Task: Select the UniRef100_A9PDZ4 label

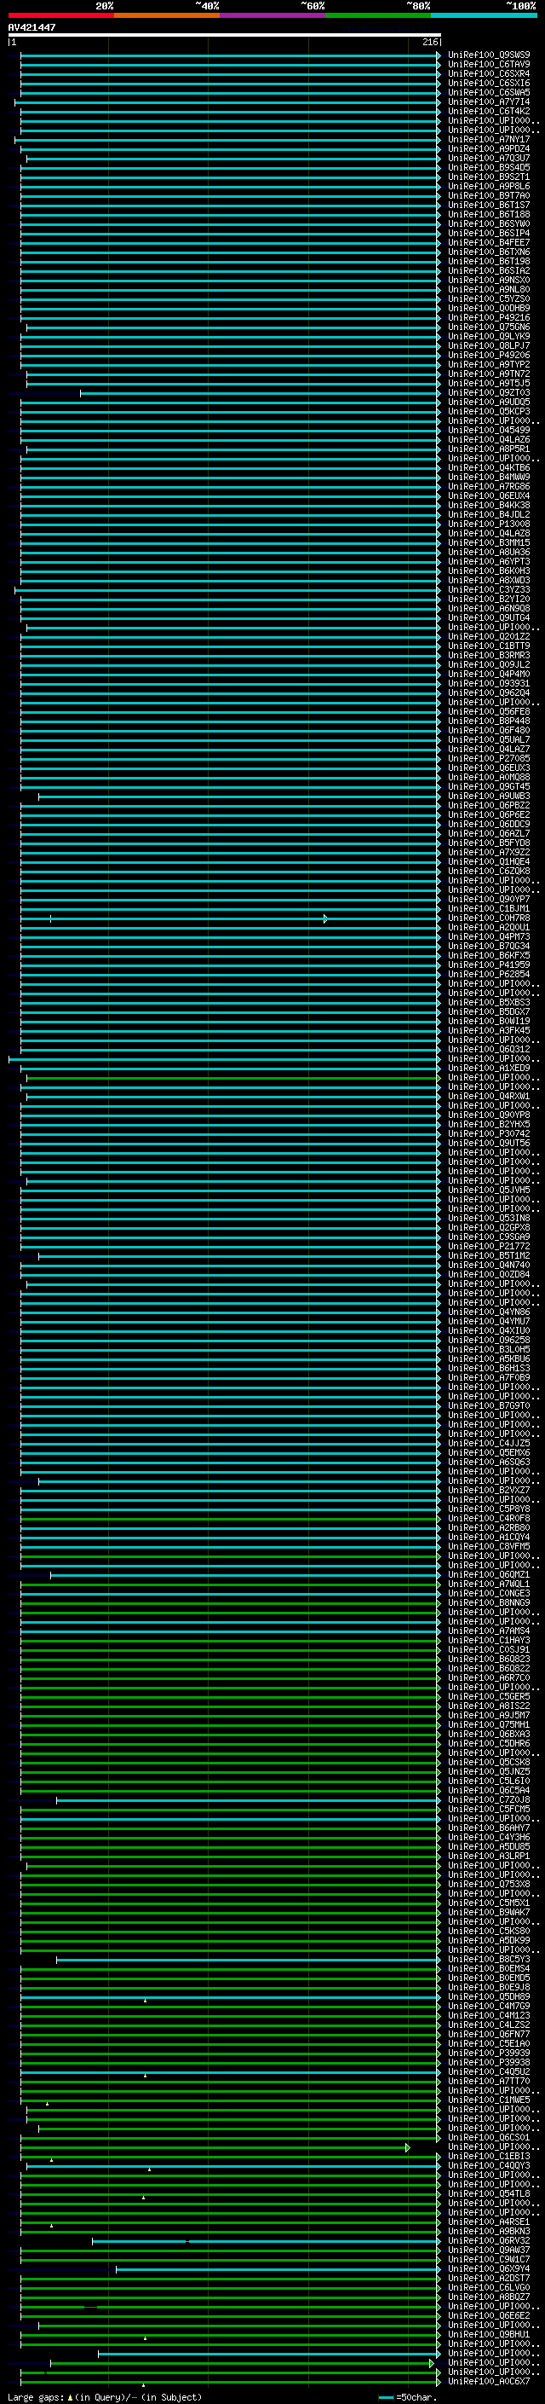Action: pyautogui.click(x=489, y=148)
